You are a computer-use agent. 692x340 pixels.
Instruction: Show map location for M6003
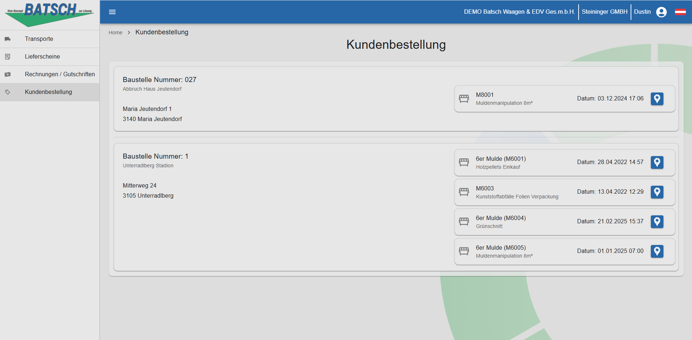click(x=657, y=192)
